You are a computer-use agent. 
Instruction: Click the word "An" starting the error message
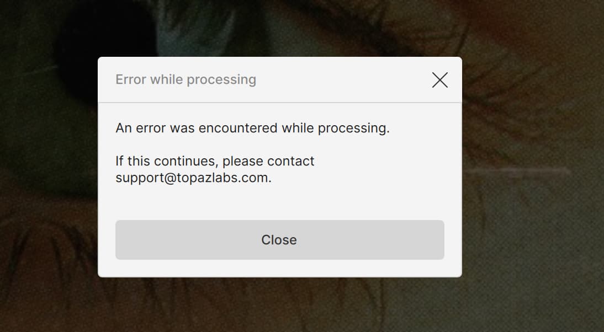click(123, 128)
